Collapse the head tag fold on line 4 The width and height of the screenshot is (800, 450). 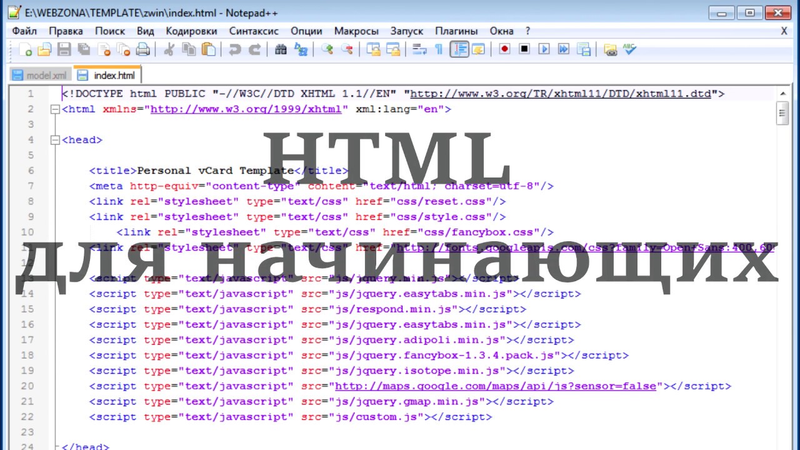54,140
